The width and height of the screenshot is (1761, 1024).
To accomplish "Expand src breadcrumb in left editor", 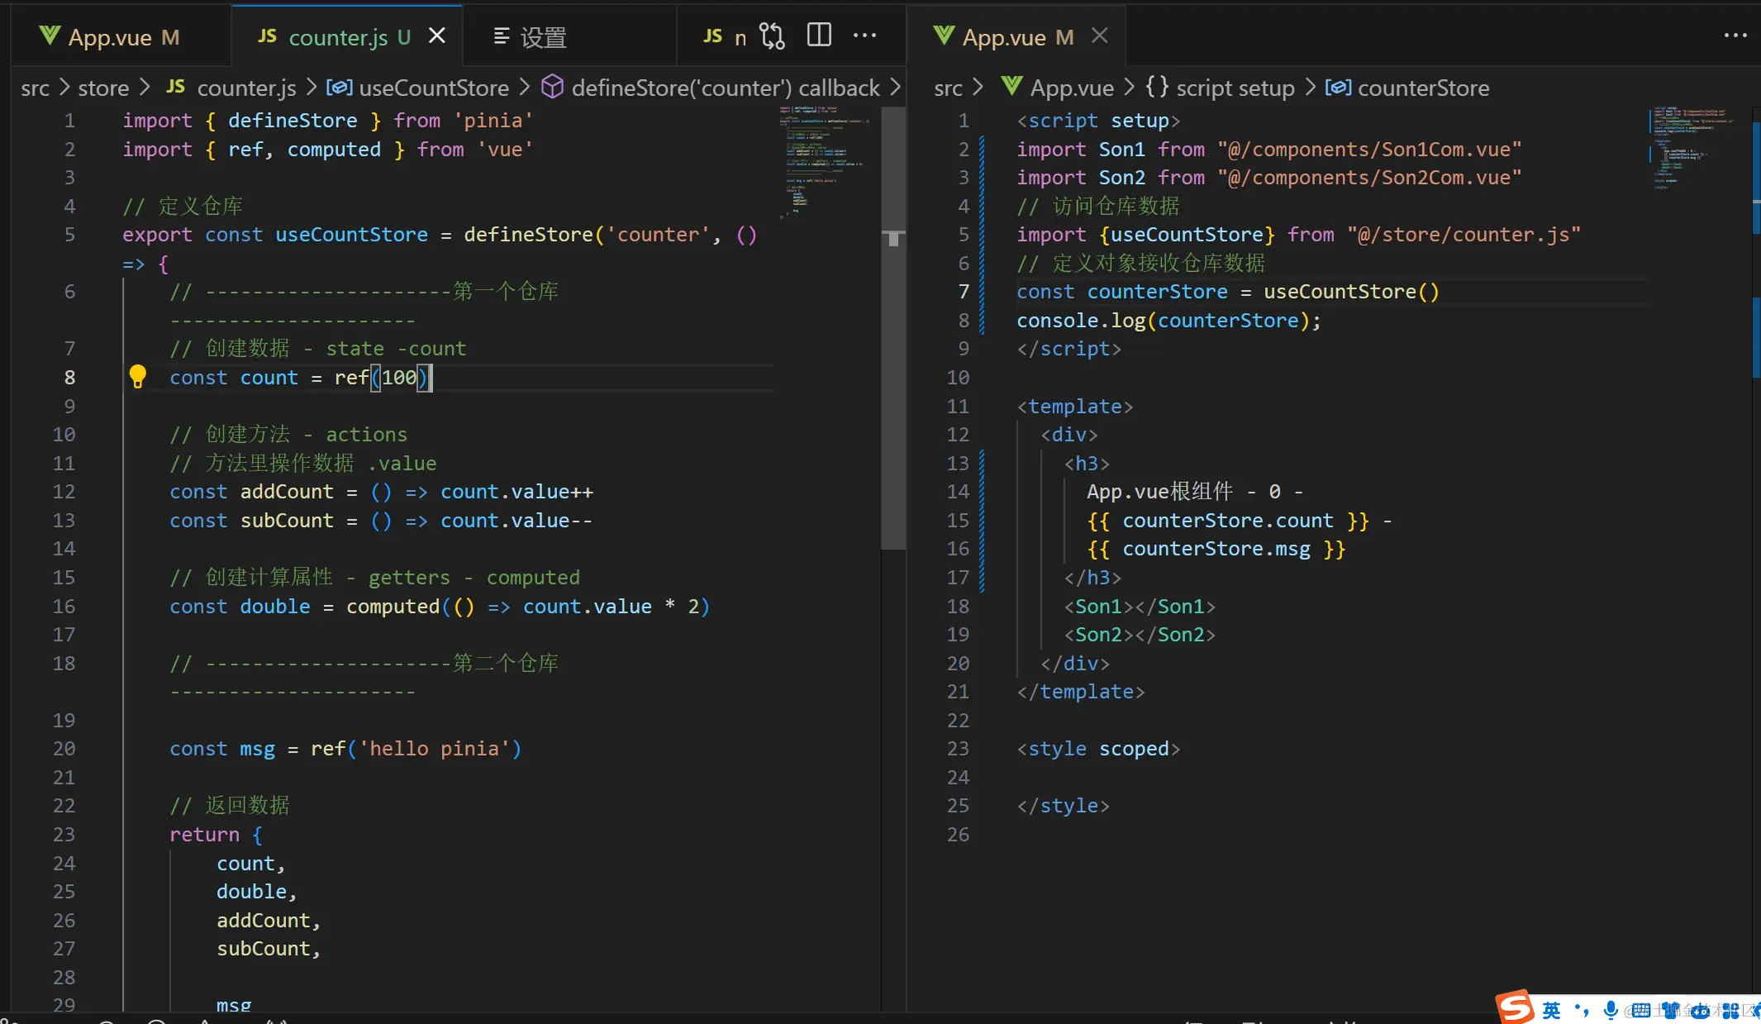I will pos(36,88).
